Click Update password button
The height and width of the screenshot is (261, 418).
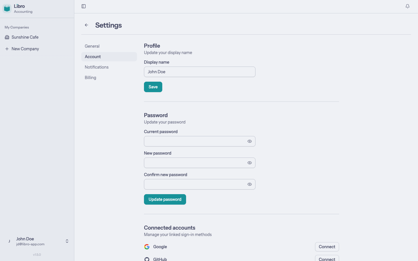point(165,199)
